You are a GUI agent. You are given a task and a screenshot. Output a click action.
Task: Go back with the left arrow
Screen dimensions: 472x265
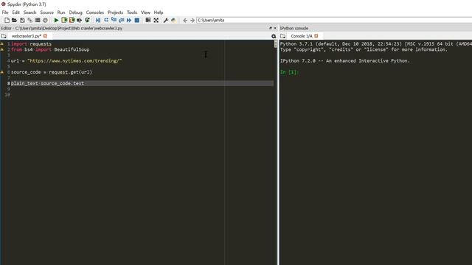click(185, 20)
